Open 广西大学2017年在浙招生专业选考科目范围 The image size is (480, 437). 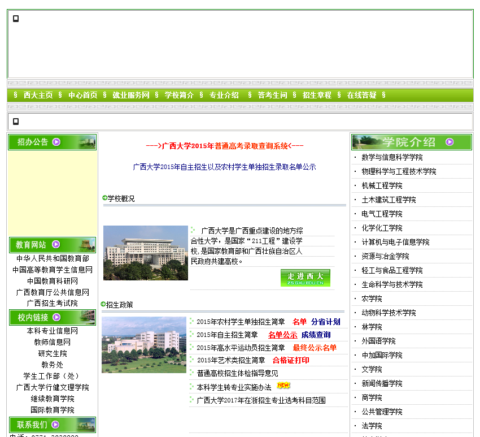(x=261, y=400)
